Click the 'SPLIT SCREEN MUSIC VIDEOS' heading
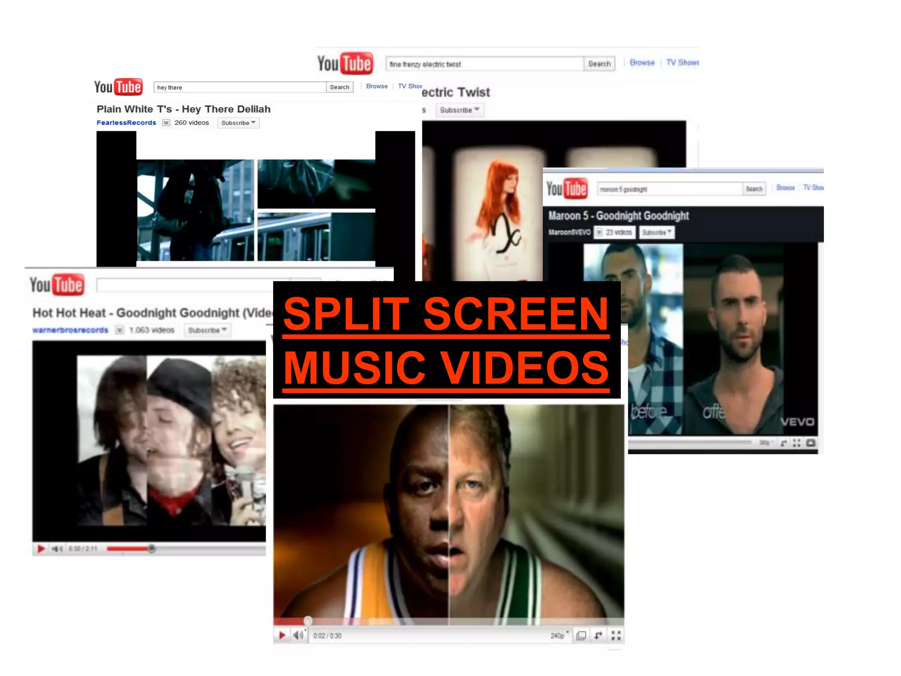 click(x=447, y=340)
